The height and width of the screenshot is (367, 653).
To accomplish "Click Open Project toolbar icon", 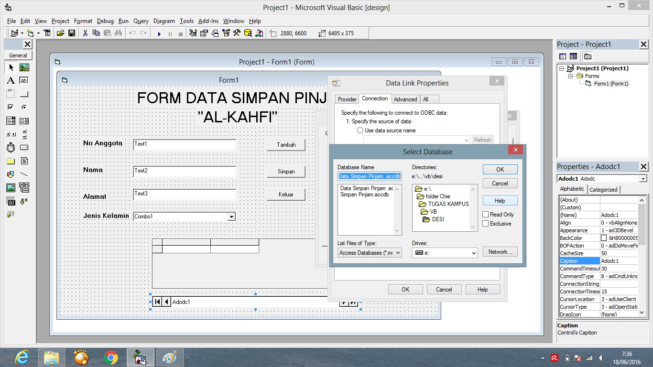I will tap(60, 33).
